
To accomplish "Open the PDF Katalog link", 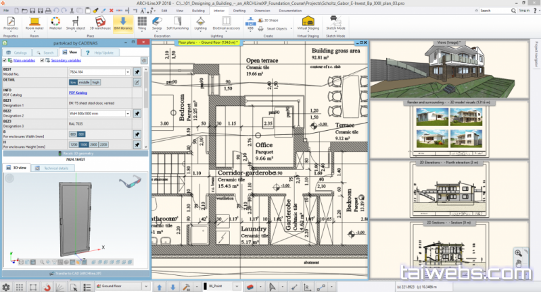I will [x=78, y=92].
